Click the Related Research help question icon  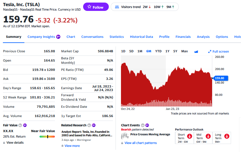pyautogui.click(x=89, y=125)
